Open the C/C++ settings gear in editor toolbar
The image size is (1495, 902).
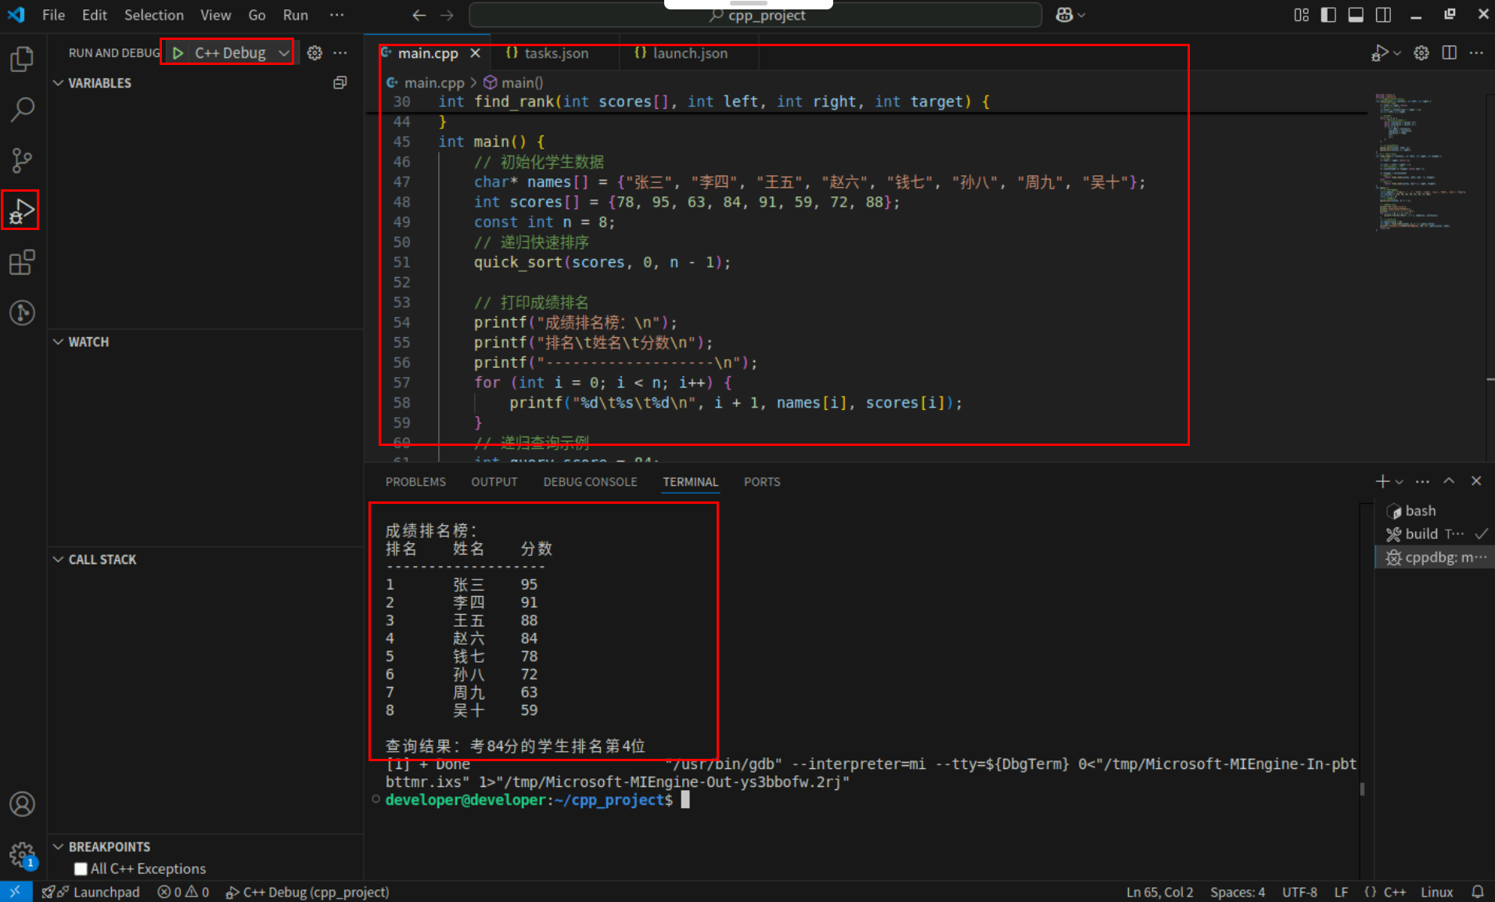1421,52
